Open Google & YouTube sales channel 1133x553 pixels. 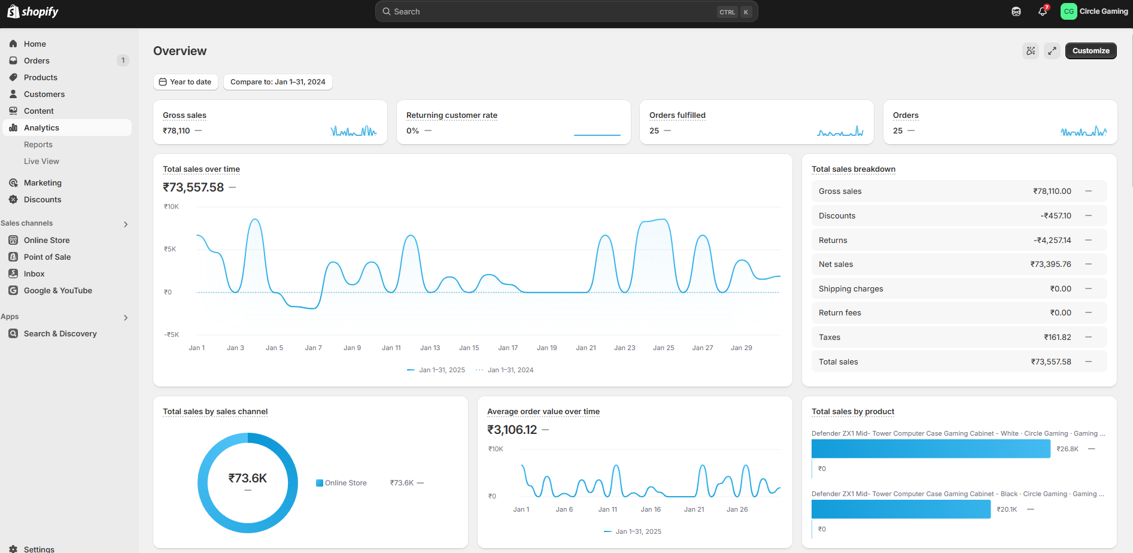point(57,290)
